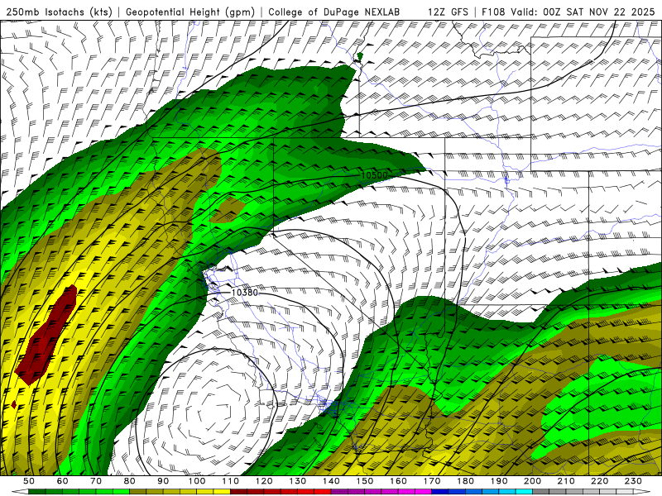Click the 90 value on the color scale

click(163, 481)
